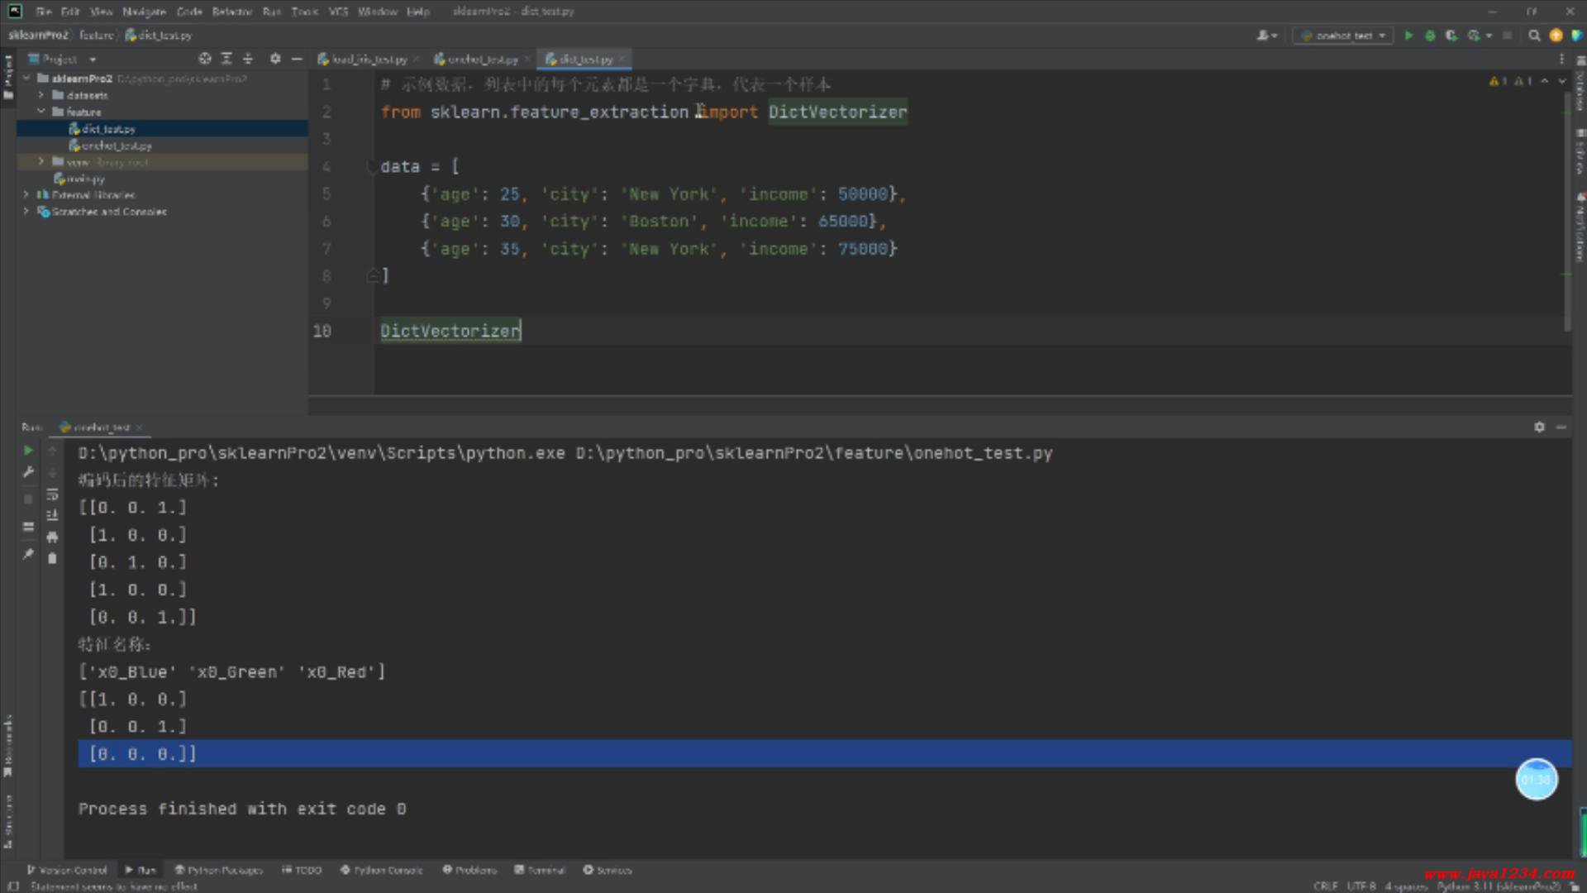This screenshot has height=893, width=1587.
Task: Click the Debug bug icon
Action: [x=1430, y=36]
